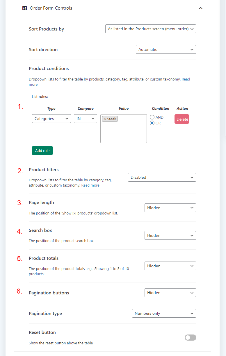Remove the Steak tag from Value

pyautogui.click(x=105, y=119)
